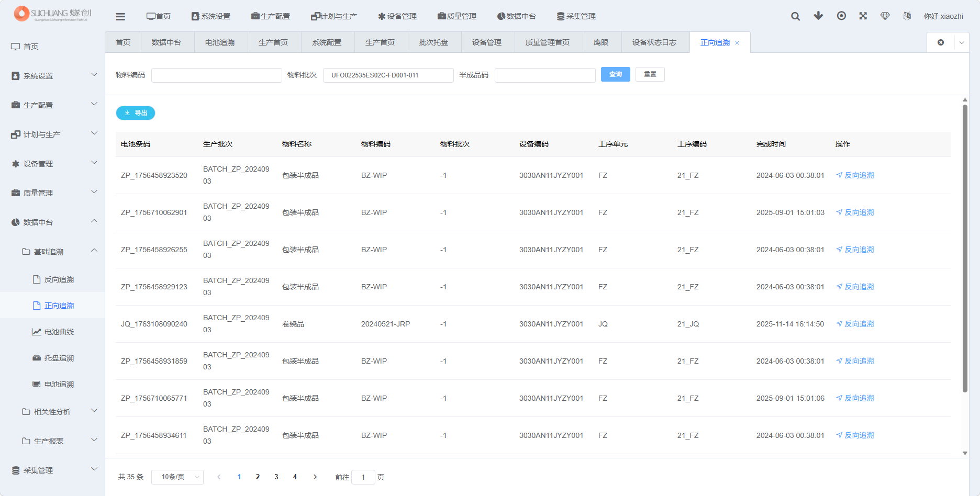The height and width of the screenshot is (496, 980).
Task: Close the 正向追溯 tab
Action: pyautogui.click(x=737, y=43)
